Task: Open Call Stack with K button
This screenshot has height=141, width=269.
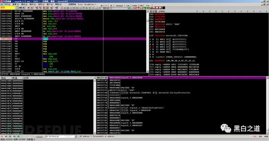Action: pyautogui.click(x=87, y=8)
